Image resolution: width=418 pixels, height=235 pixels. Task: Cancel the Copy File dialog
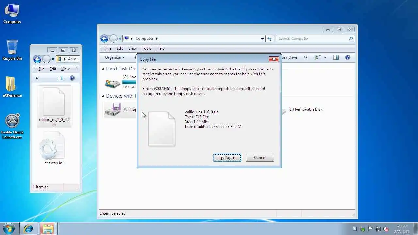point(260,158)
